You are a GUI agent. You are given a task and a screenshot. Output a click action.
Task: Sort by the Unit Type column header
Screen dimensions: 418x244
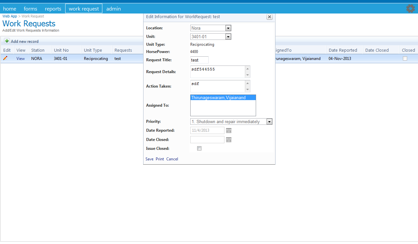(93, 50)
